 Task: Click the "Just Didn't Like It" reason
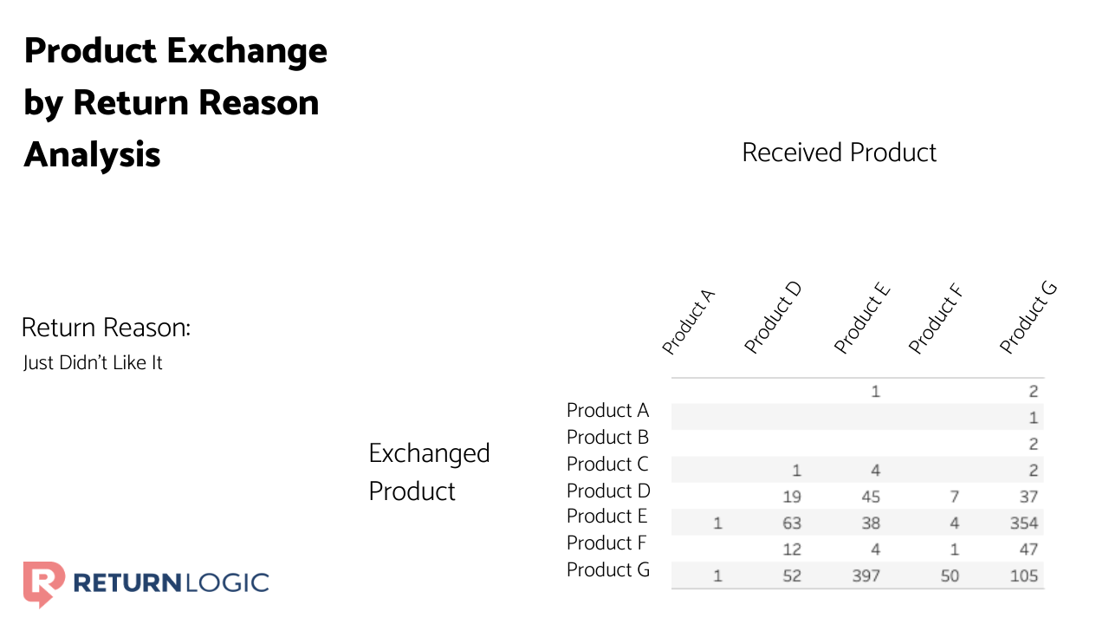[x=93, y=362]
